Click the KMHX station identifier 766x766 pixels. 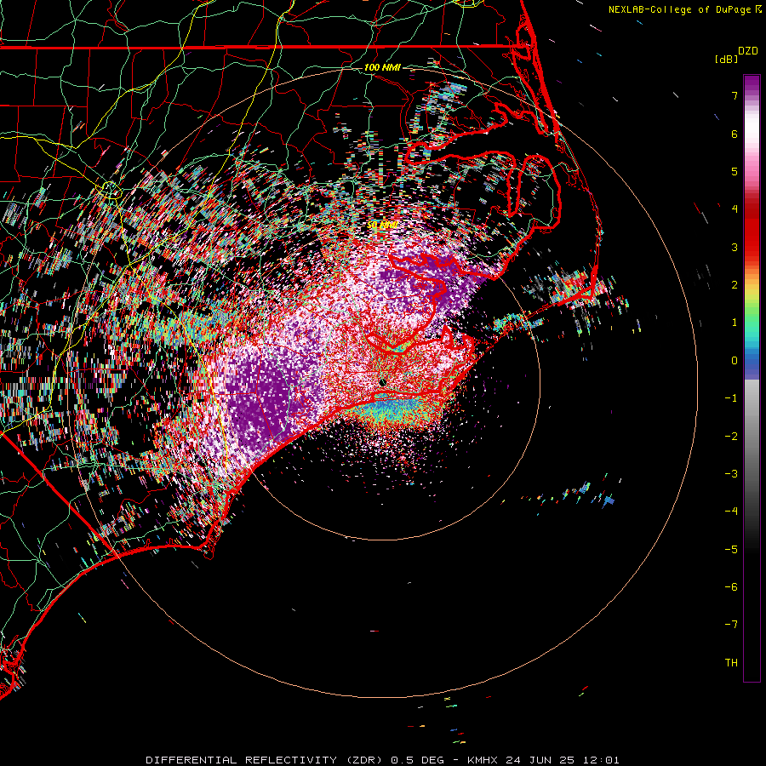pos(483,760)
